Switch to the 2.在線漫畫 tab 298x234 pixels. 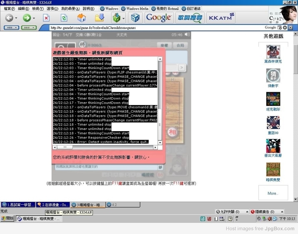(x=53, y=205)
